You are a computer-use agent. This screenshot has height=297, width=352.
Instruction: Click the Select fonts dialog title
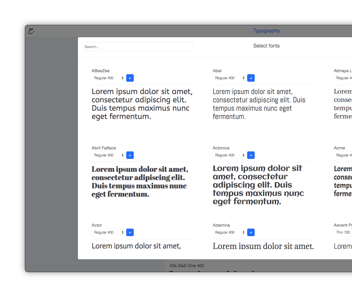[266, 46]
